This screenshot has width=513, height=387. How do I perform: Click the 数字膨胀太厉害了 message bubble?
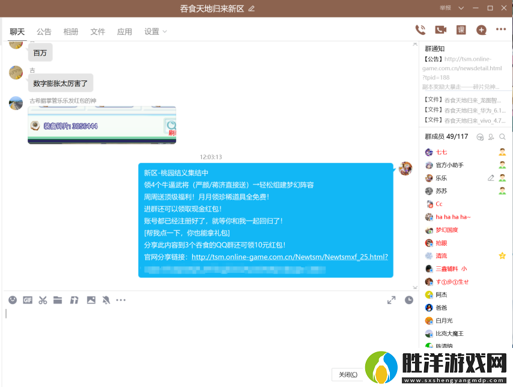(x=61, y=83)
